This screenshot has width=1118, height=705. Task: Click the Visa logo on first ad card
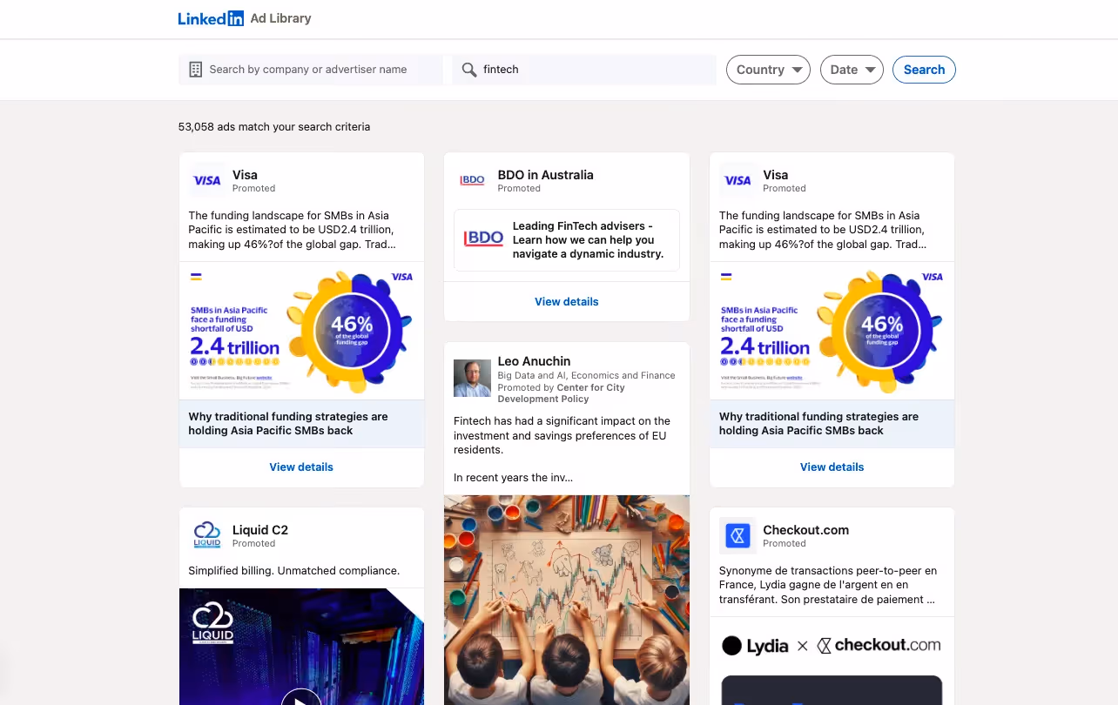click(x=207, y=181)
